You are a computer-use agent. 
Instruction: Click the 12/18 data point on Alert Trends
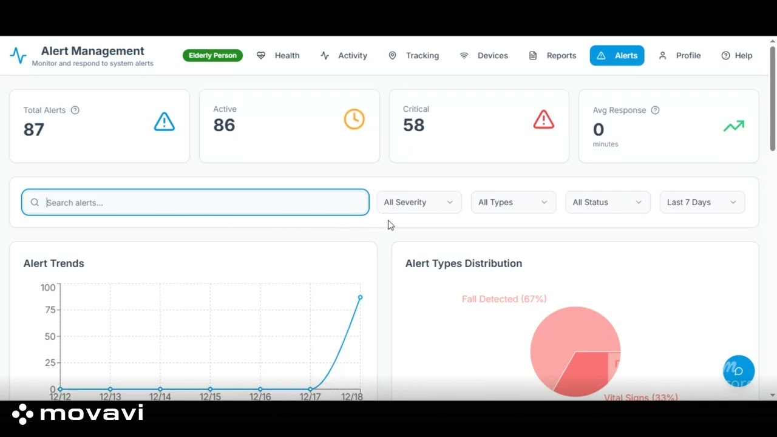[360, 297]
